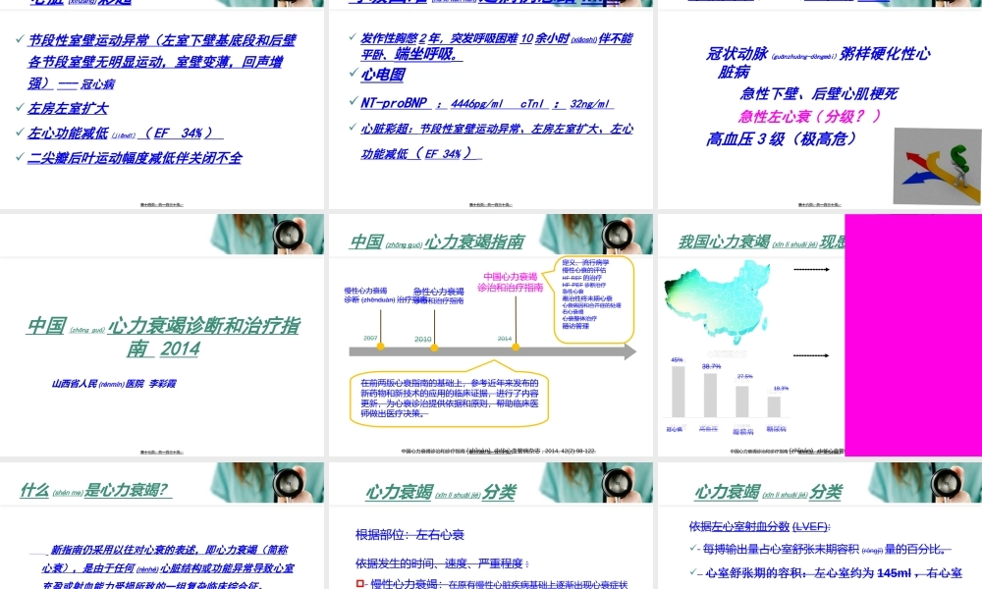This screenshot has width=982, height=589.
Task: Select the 2010 marker dot on the timeline
Action: pyautogui.click(x=435, y=348)
